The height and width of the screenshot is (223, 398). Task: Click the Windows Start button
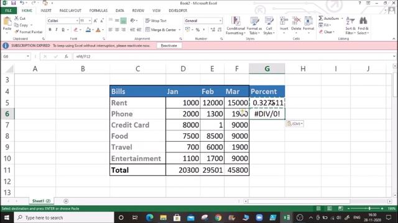7,217
